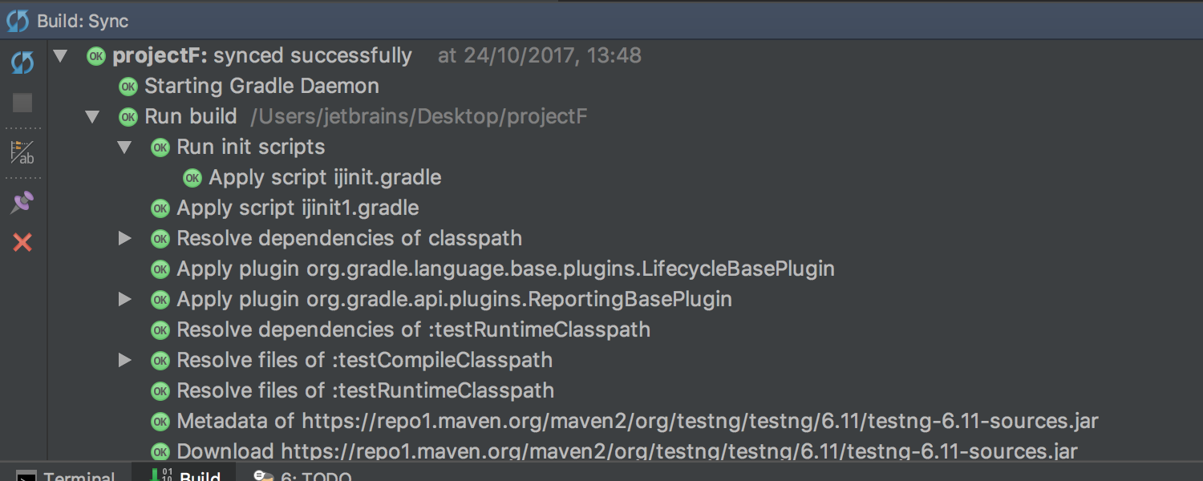The width and height of the screenshot is (1203, 481).
Task: Close the build output with red X
Action: 22,242
